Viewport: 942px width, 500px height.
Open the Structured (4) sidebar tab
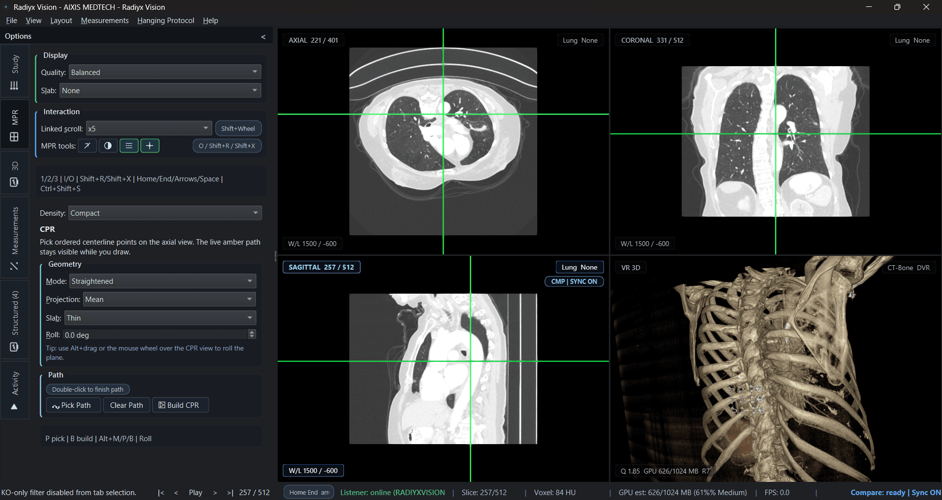(15, 321)
